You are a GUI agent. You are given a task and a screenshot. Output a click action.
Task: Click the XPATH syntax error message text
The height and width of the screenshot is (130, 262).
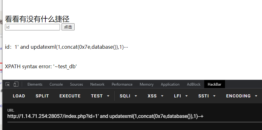[x=41, y=66]
